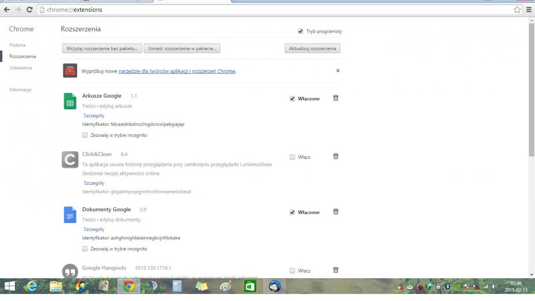
Task: Open the Windows Start button
Action: [9, 286]
